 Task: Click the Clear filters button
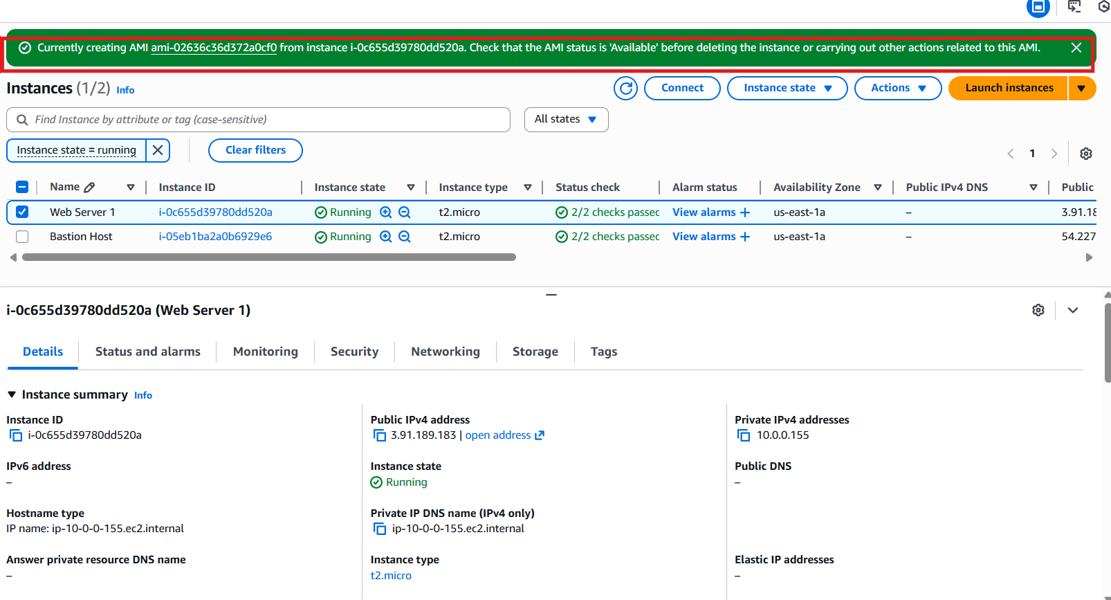click(x=255, y=150)
